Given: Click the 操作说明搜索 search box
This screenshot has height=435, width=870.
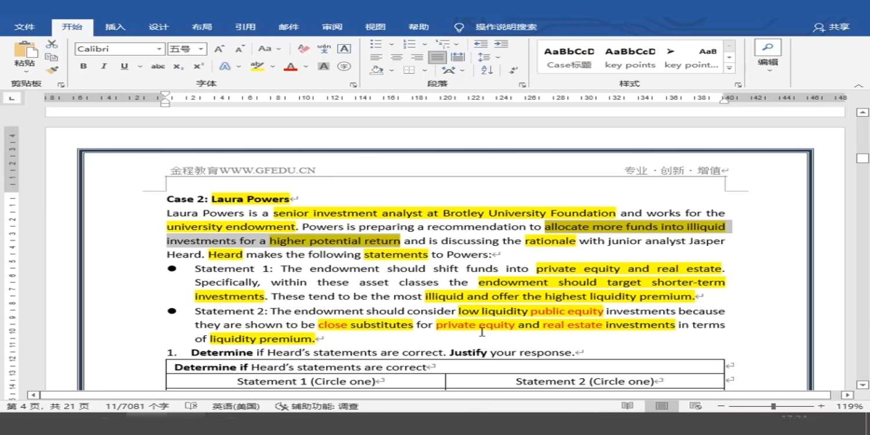Looking at the screenshot, I should pyautogui.click(x=506, y=27).
